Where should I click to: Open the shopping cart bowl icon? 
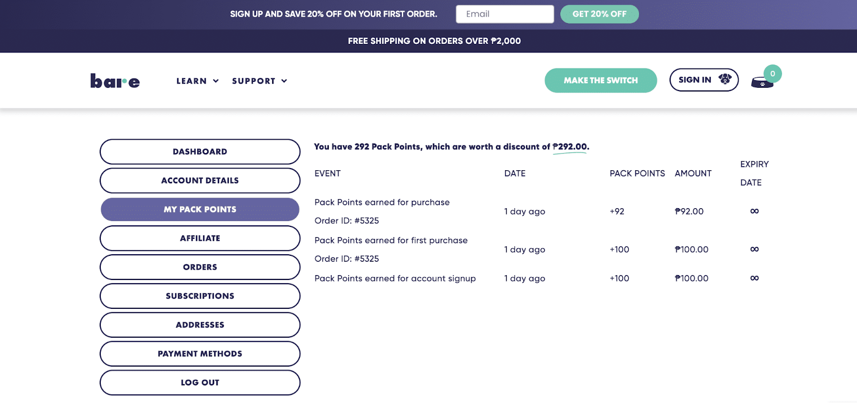pyautogui.click(x=762, y=83)
